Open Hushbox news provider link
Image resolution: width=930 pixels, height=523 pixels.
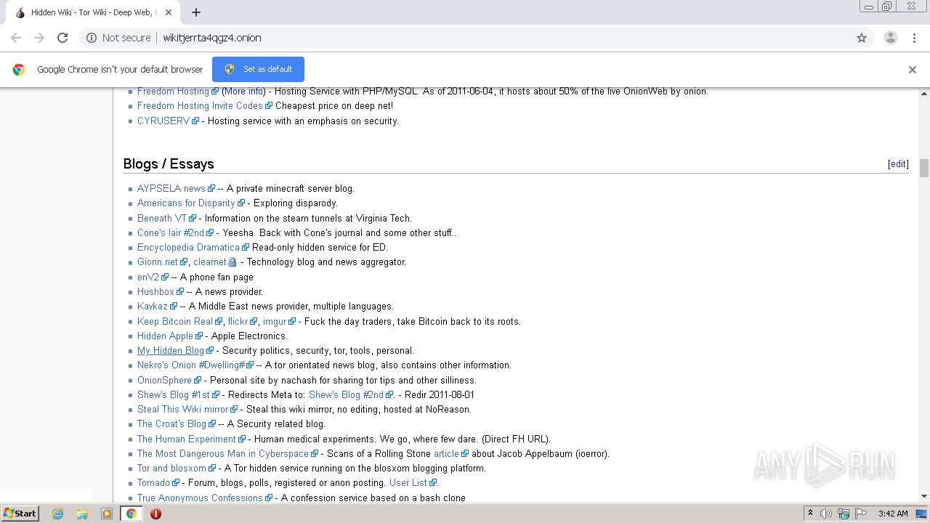[x=155, y=292]
